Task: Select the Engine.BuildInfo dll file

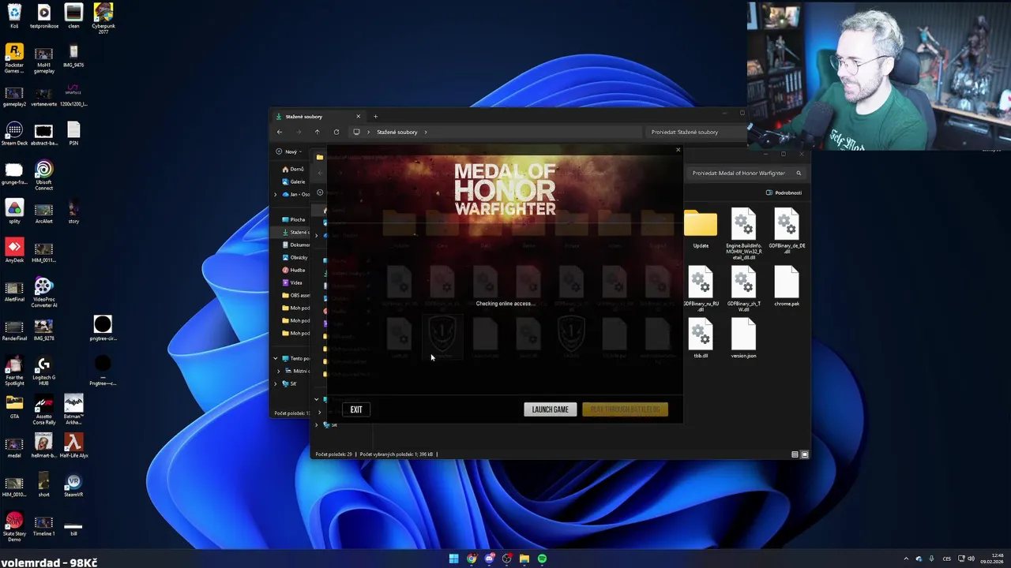Action: click(x=743, y=234)
